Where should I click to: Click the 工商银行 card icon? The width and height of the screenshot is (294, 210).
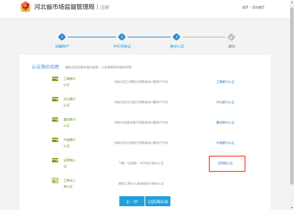point(55,79)
